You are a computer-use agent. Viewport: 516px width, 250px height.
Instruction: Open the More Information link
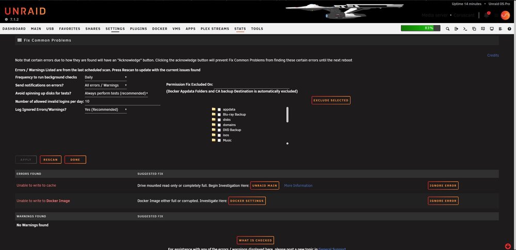pos(298,186)
